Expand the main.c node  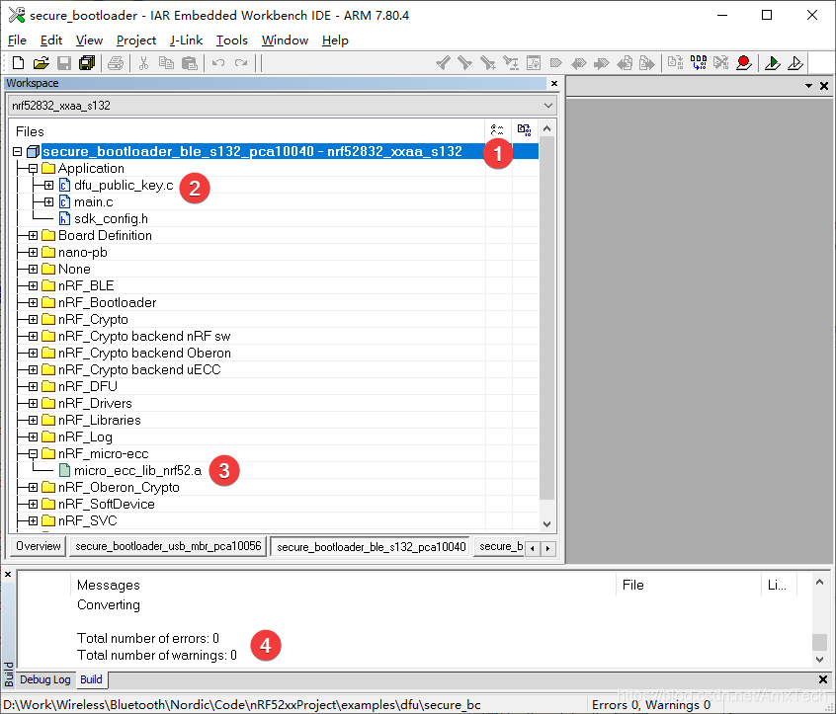pos(49,201)
